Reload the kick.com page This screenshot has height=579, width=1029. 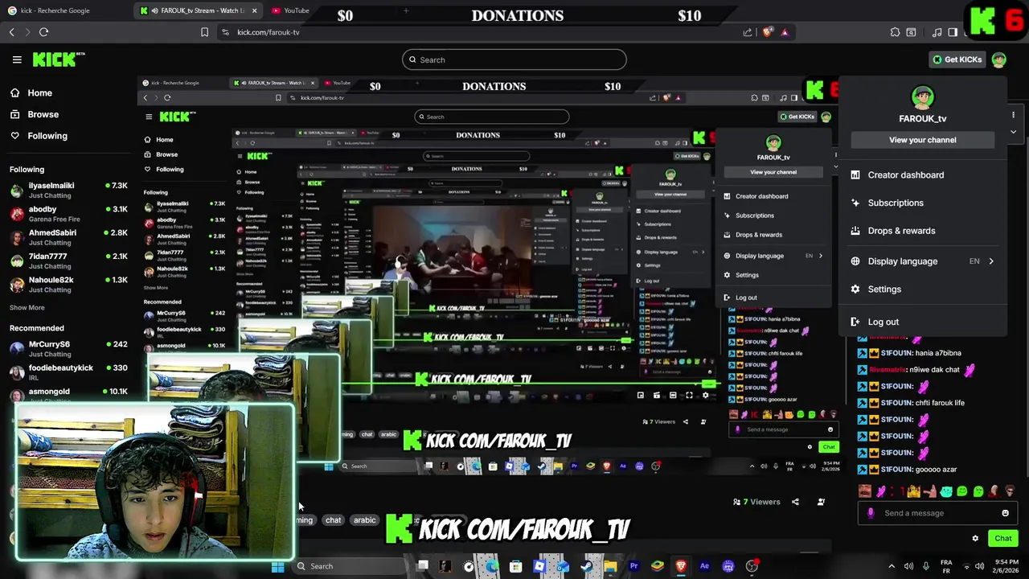coord(44,32)
